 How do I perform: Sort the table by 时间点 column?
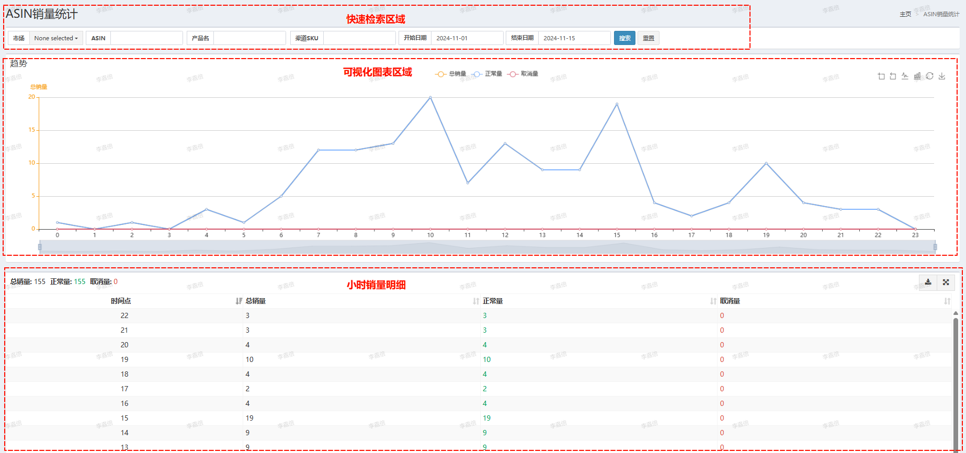pyautogui.click(x=121, y=301)
